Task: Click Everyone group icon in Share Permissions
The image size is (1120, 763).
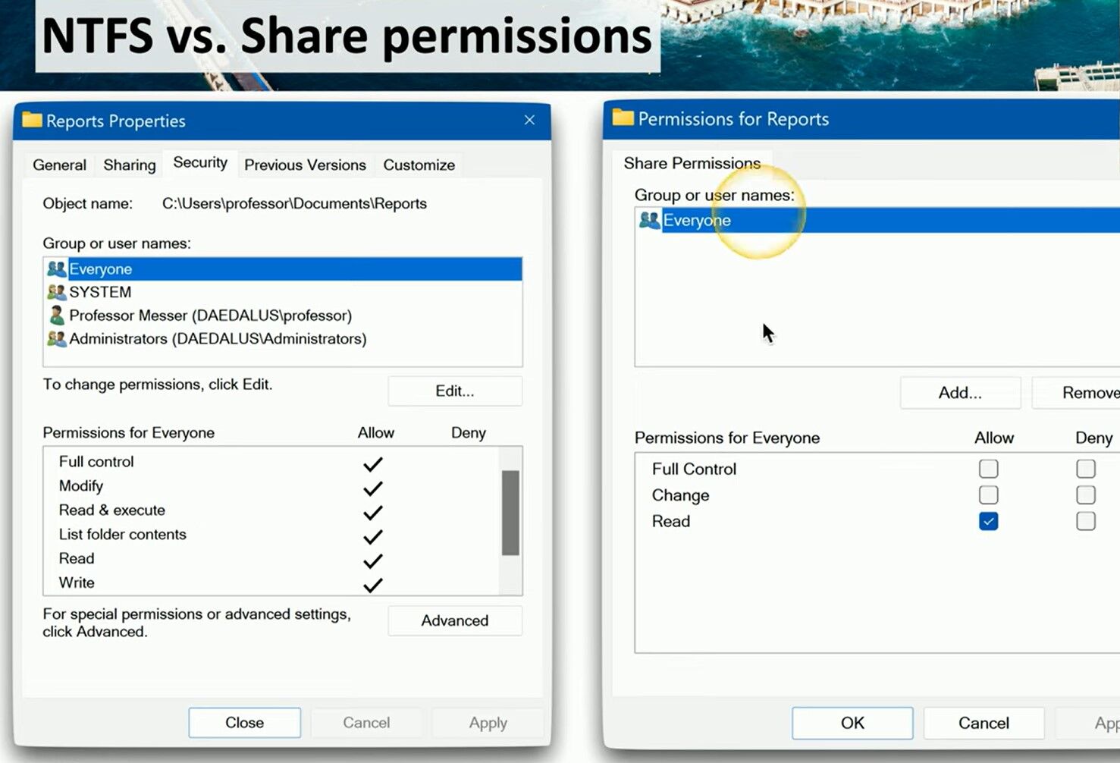Action: point(650,221)
